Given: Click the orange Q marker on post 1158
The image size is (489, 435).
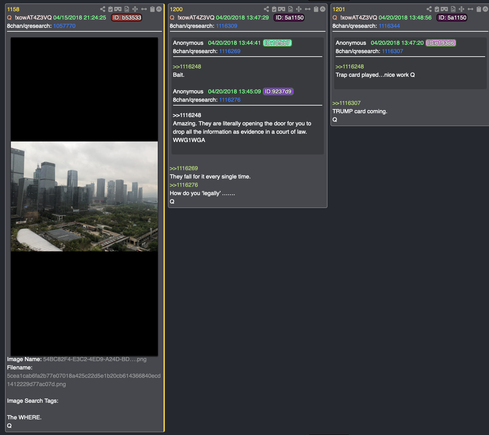Looking at the screenshot, I should (x=9, y=18).
